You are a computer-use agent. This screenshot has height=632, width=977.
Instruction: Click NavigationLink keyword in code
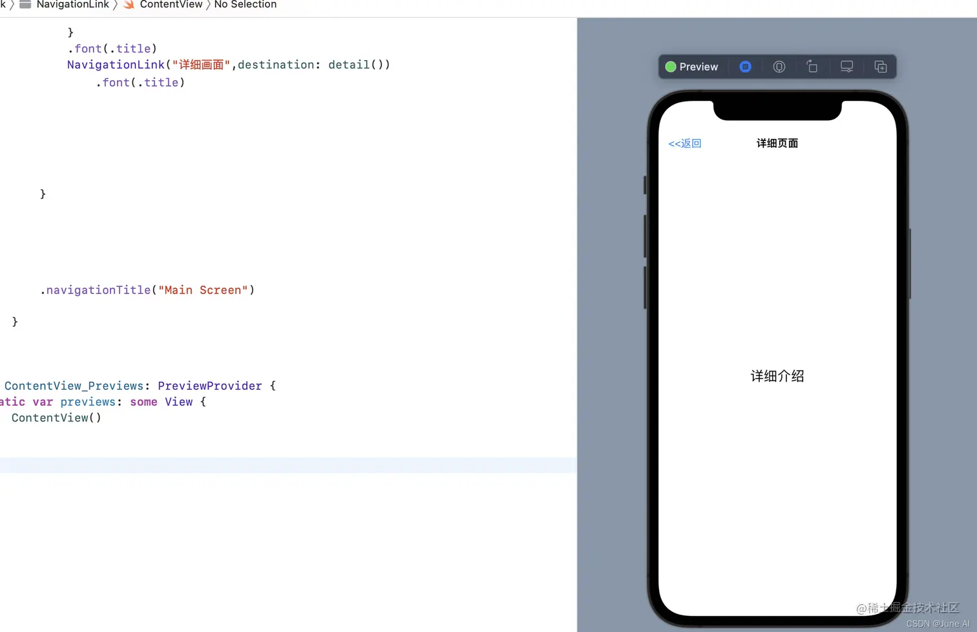pyautogui.click(x=116, y=65)
